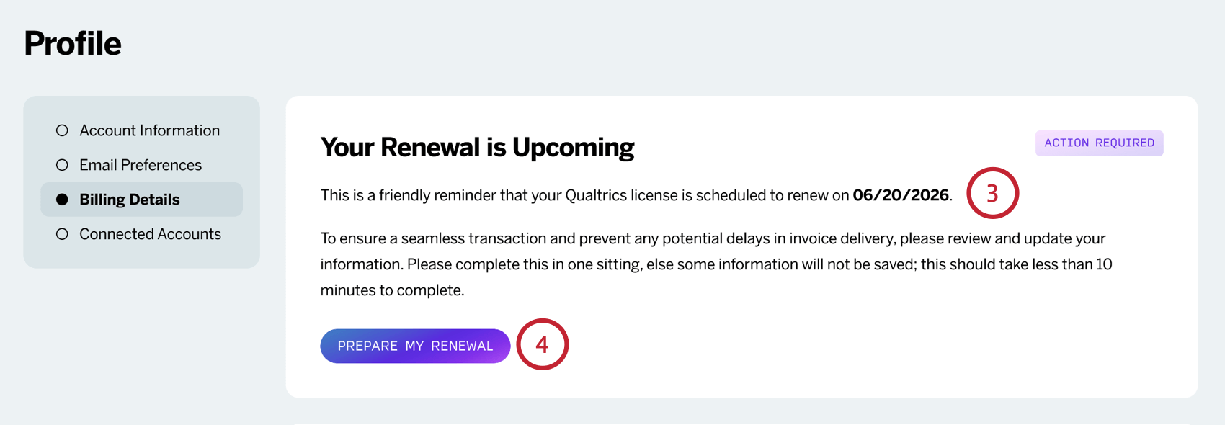Switch to the Connected Accounts section
1225x425 pixels.
click(x=150, y=233)
